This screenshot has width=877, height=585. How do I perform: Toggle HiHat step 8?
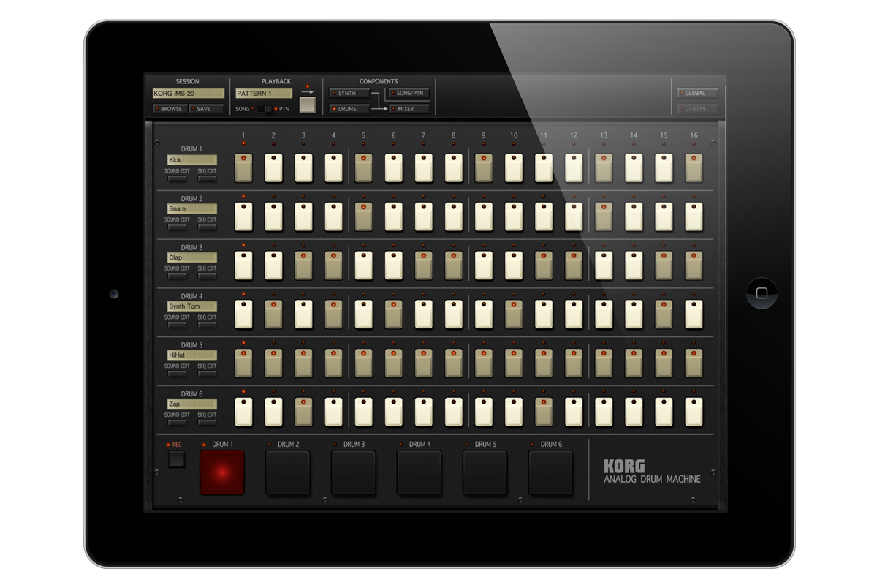[453, 363]
